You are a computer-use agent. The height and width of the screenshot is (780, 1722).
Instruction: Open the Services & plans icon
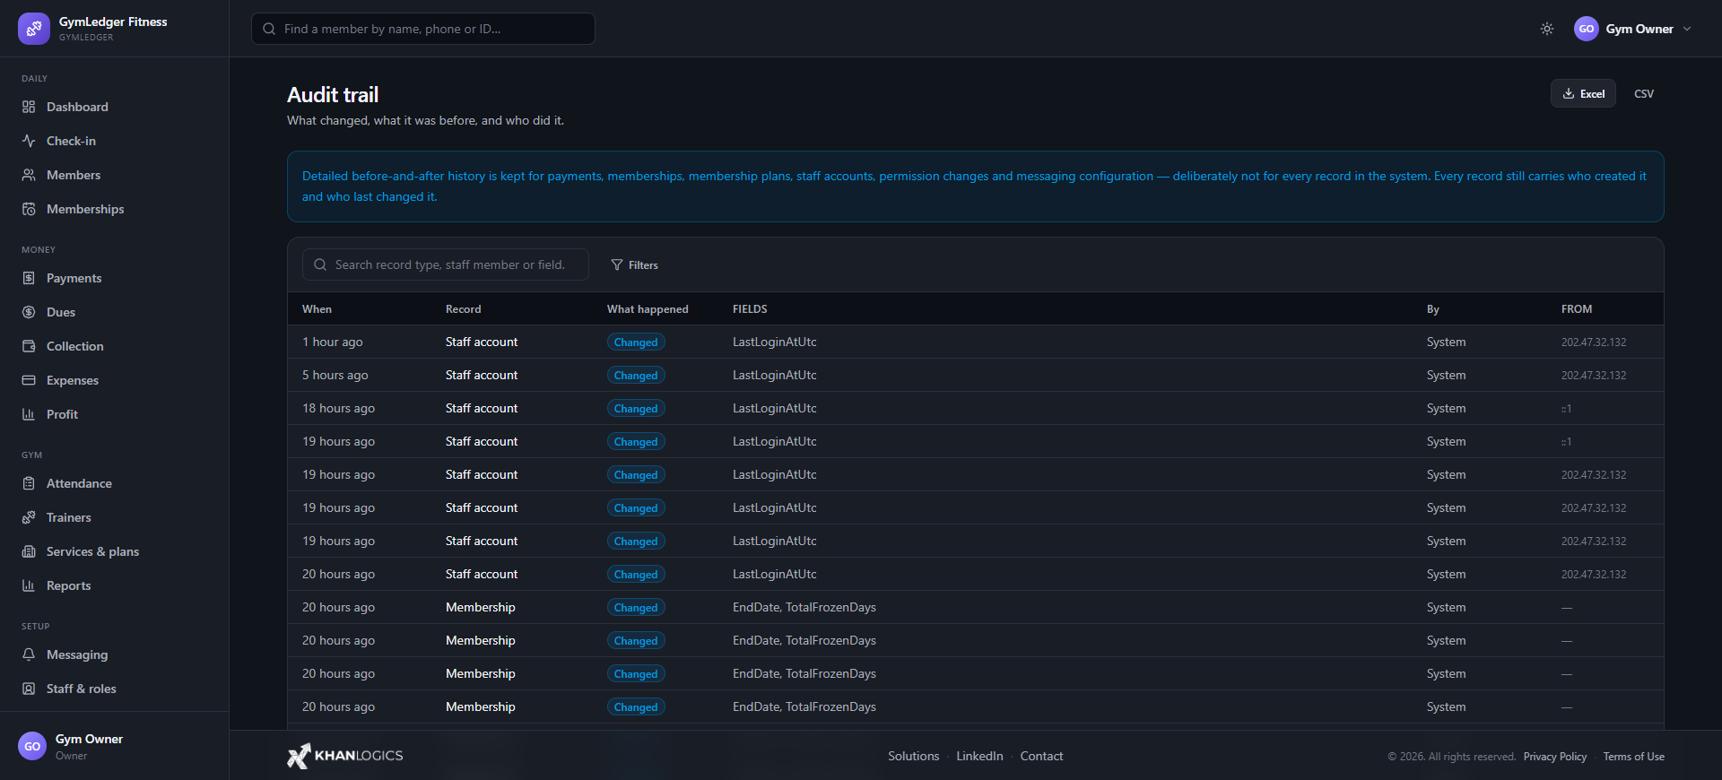(29, 551)
